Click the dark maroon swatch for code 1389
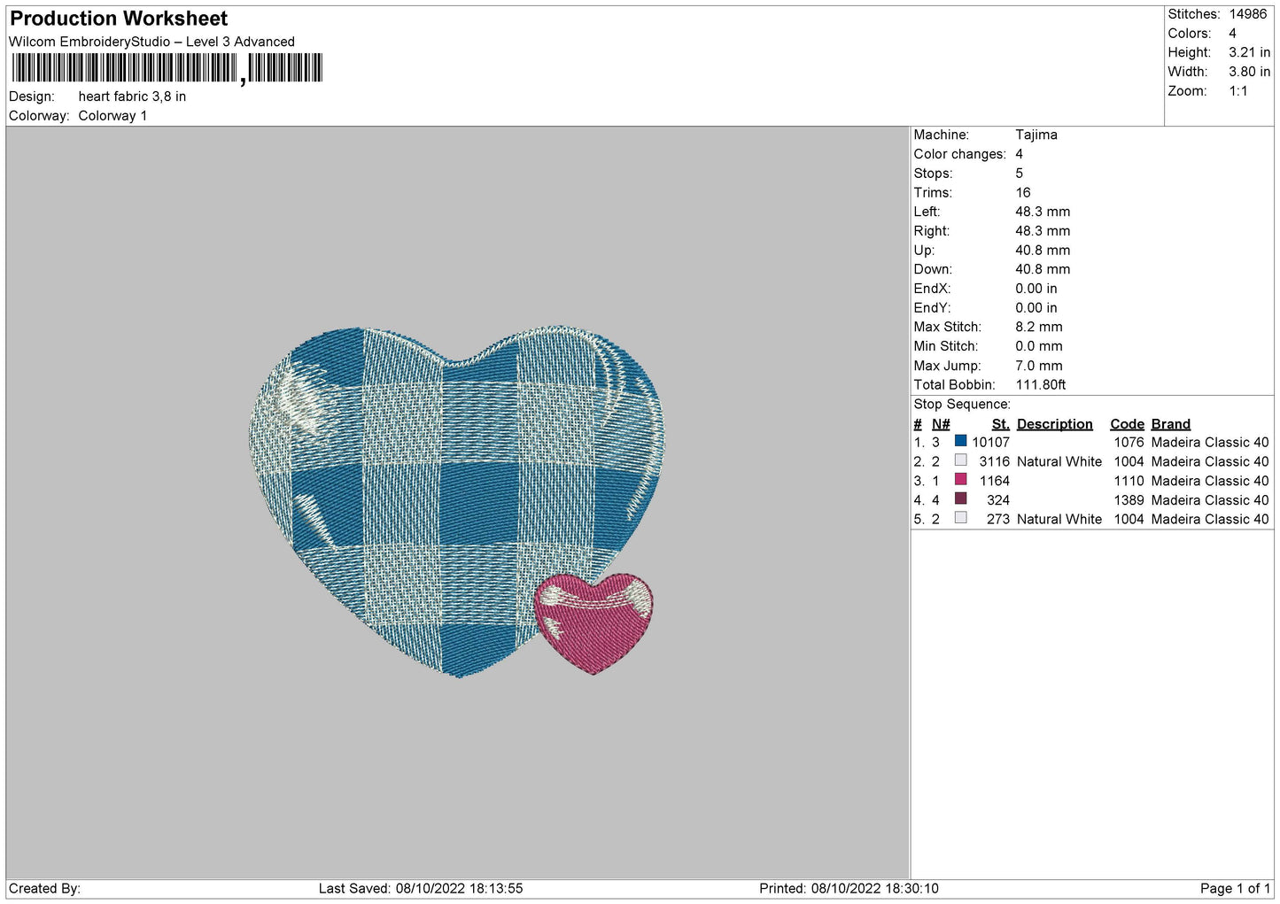 (x=960, y=498)
